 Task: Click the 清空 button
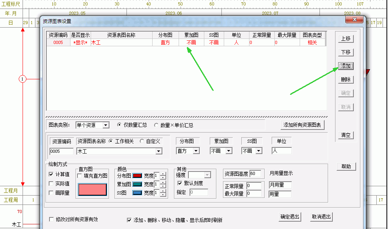(x=346, y=135)
